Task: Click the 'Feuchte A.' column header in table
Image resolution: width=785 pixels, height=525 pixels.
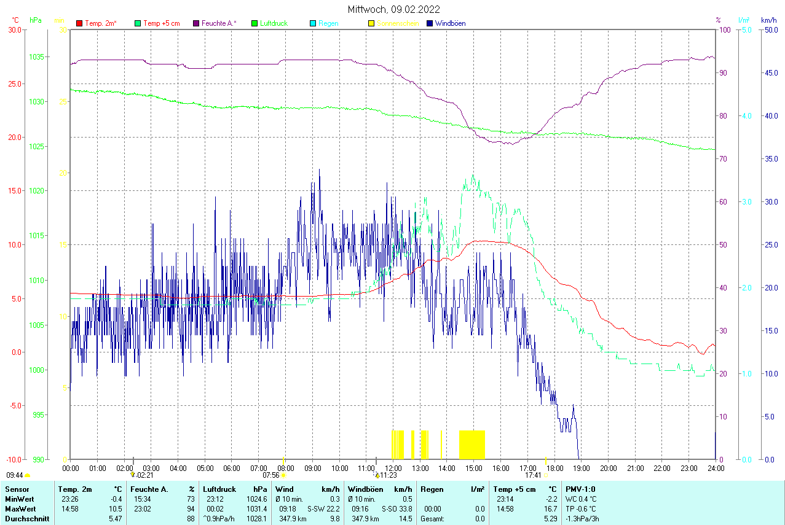Action: tap(149, 489)
